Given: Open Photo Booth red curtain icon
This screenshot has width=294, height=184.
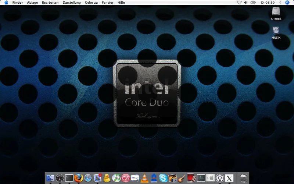Looking at the screenshot, I should click(191, 178).
